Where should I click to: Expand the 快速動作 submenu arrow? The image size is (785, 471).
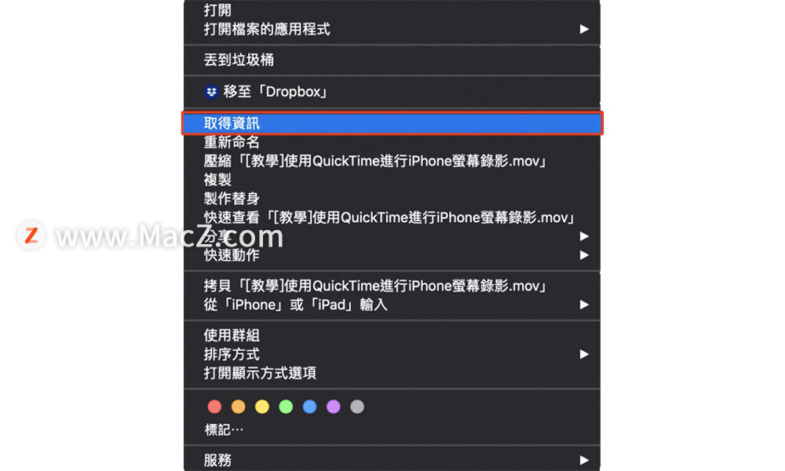[584, 255]
